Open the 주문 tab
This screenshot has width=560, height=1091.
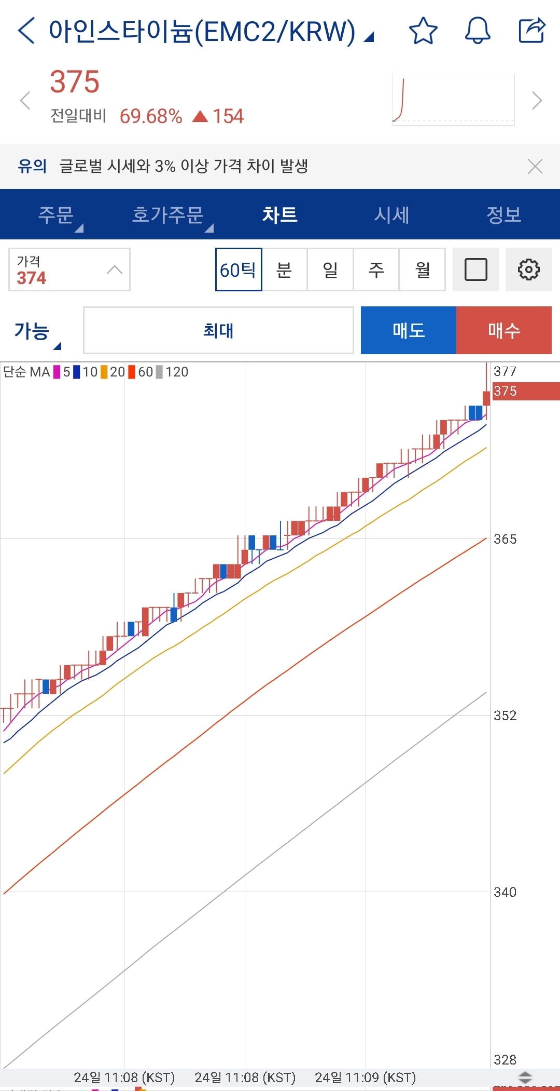(56, 214)
